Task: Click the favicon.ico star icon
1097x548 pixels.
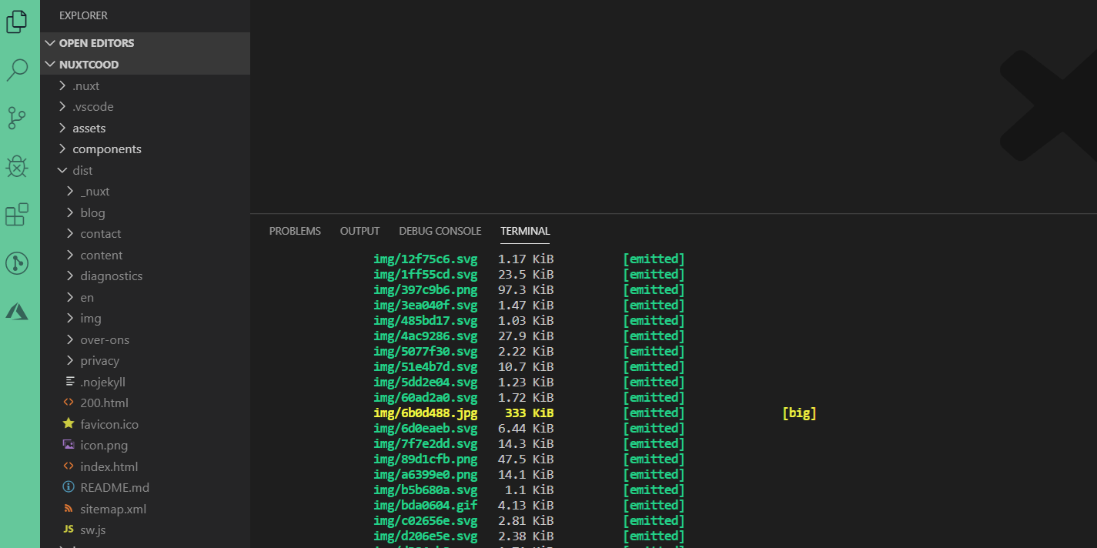Action: (x=69, y=423)
